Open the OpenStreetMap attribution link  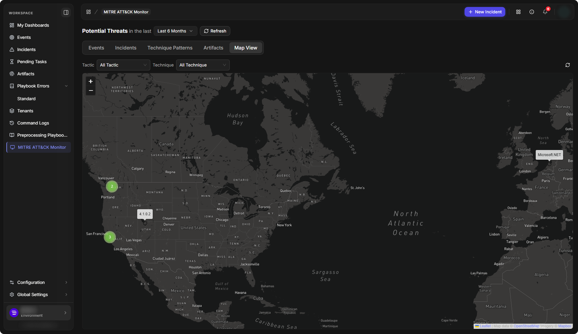tap(526, 326)
